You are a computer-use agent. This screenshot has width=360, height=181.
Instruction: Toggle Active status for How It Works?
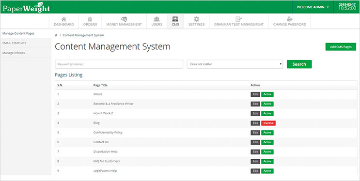tap(267, 113)
